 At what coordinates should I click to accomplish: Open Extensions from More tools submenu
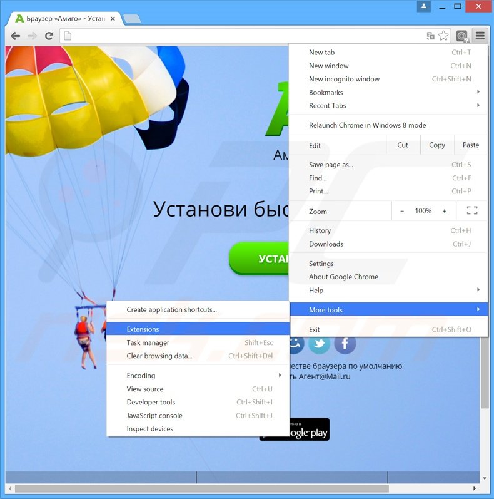coord(198,329)
